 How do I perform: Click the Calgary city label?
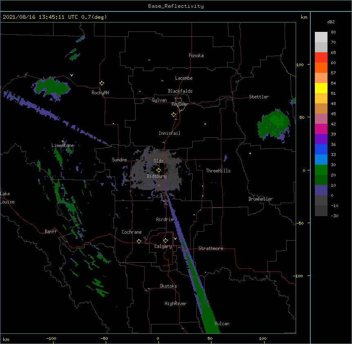(x=163, y=246)
